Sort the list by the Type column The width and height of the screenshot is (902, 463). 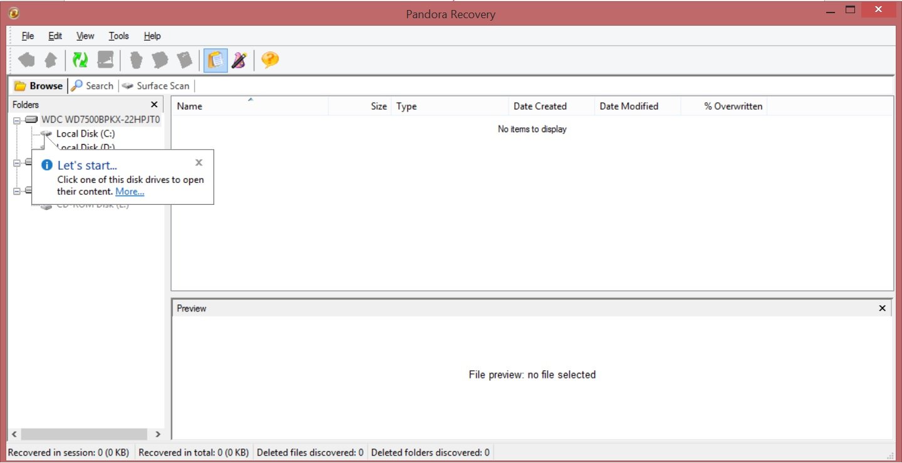tap(450, 107)
